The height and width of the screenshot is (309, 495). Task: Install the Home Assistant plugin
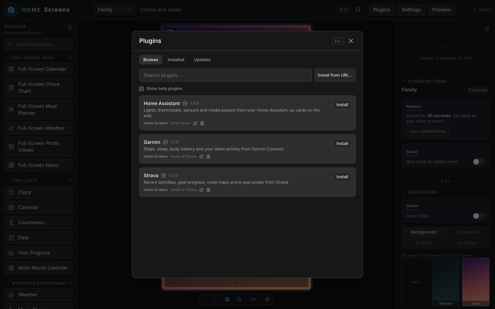[342, 105]
